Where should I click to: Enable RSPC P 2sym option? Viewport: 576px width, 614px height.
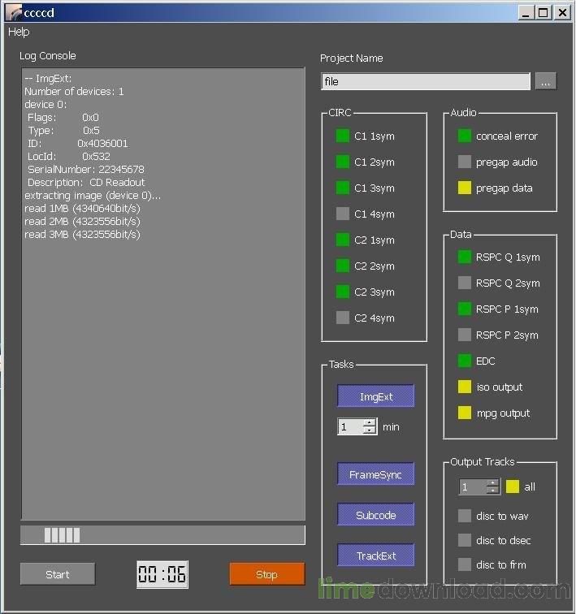465,335
